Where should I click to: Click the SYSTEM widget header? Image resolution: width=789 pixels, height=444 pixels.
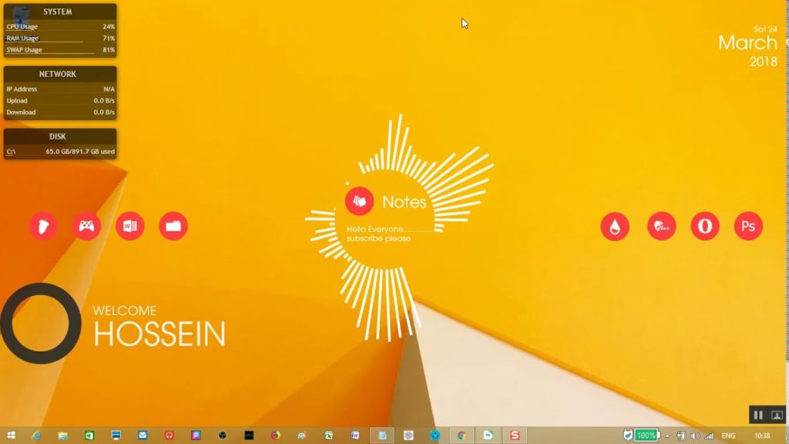click(57, 12)
